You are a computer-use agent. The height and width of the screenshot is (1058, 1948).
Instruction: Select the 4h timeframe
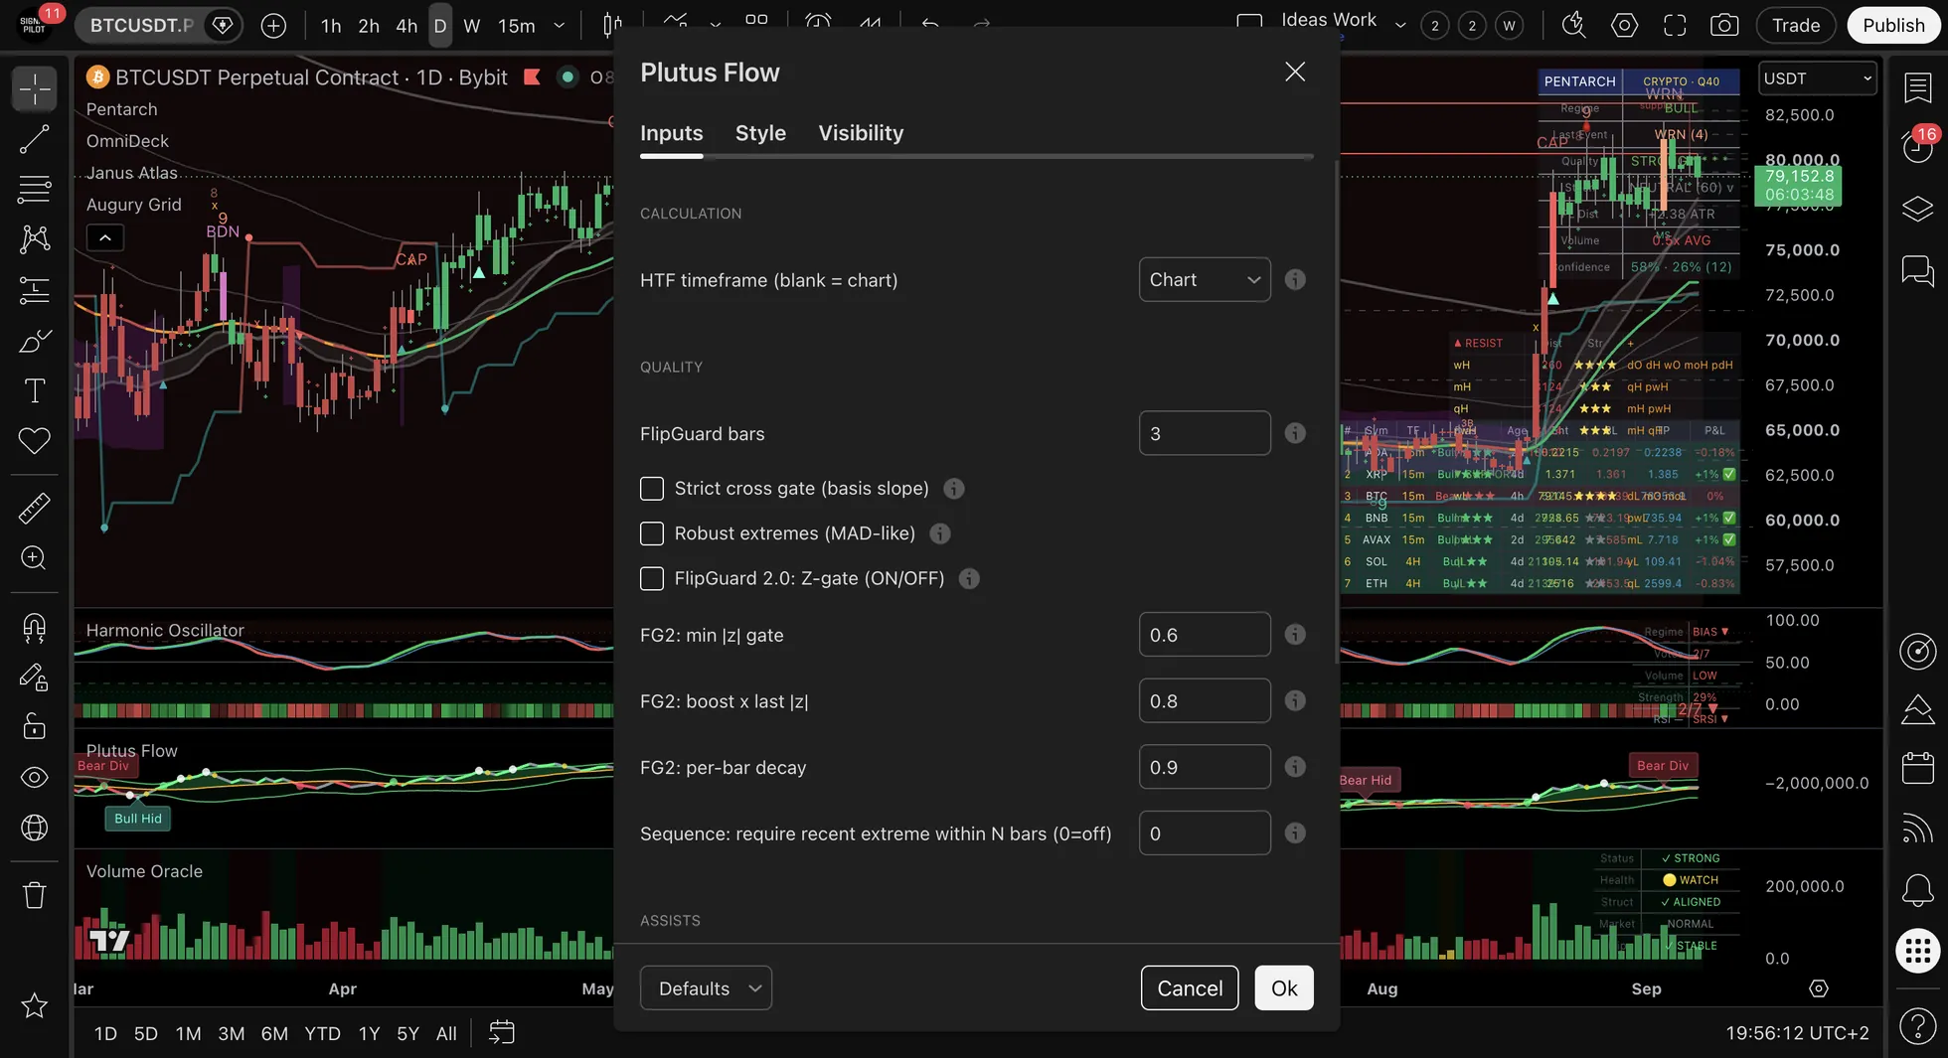406,26
